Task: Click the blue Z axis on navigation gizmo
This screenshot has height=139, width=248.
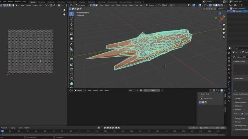Action: pyautogui.click(x=220, y=14)
